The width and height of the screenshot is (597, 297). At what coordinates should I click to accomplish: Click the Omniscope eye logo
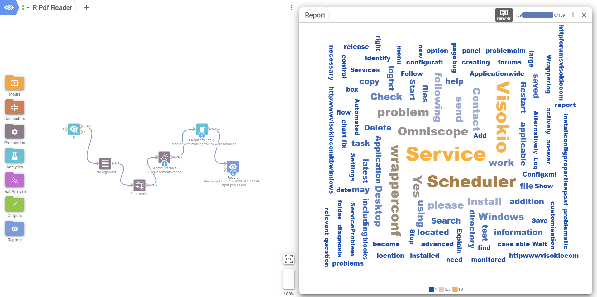coord(9,7)
